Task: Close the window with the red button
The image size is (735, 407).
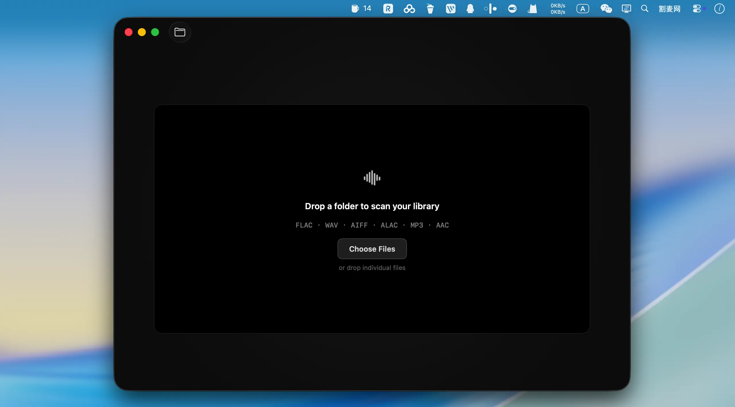Action: pyautogui.click(x=129, y=32)
